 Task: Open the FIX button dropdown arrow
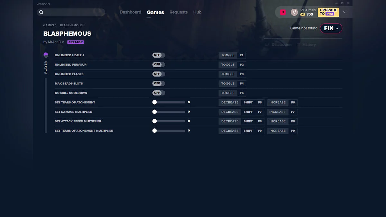(336, 28)
